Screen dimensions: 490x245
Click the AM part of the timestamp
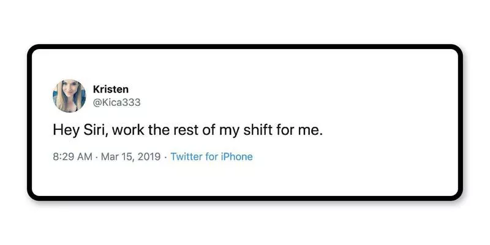click(85, 157)
